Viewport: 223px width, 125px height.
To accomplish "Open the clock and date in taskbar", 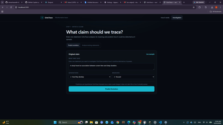I will click(218, 122).
